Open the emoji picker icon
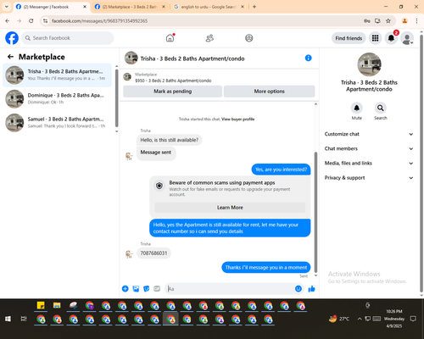The height and width of the screenshot is (339, 424). pos(298,288)
